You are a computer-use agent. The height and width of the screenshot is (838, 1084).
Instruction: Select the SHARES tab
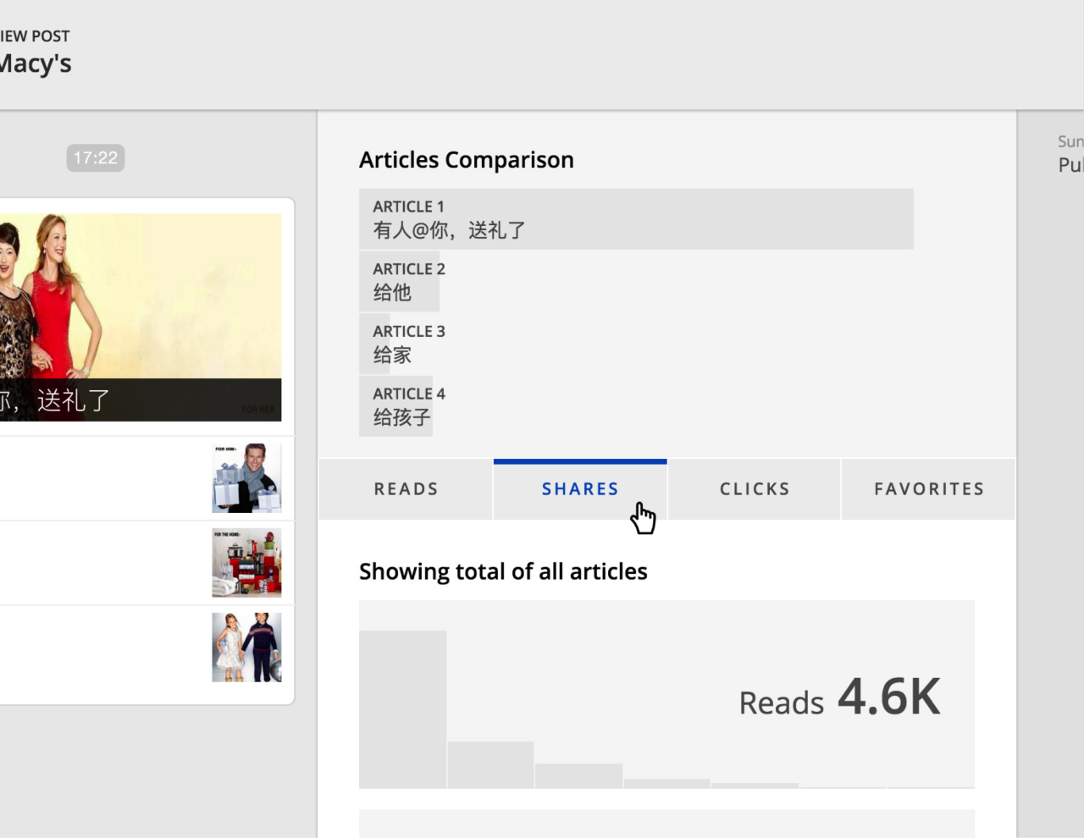[x=580, y=489]
